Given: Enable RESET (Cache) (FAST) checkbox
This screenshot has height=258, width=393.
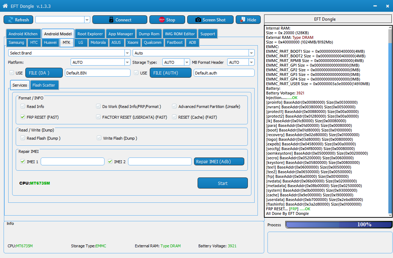Looking at the screenshot, I should [x=174, y=117].
